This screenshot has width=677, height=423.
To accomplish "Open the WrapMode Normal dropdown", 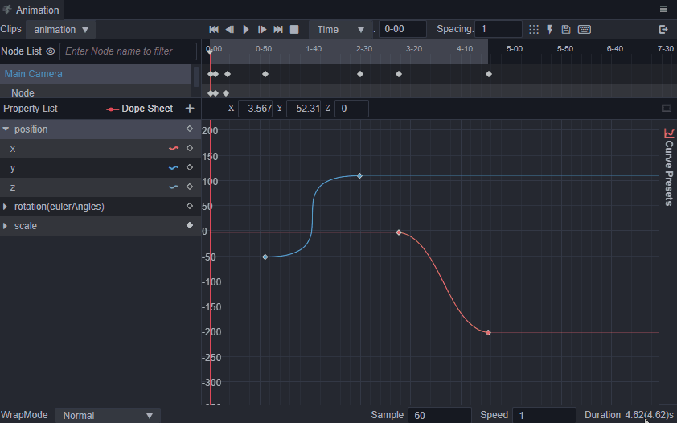I will tap(108, 415).
